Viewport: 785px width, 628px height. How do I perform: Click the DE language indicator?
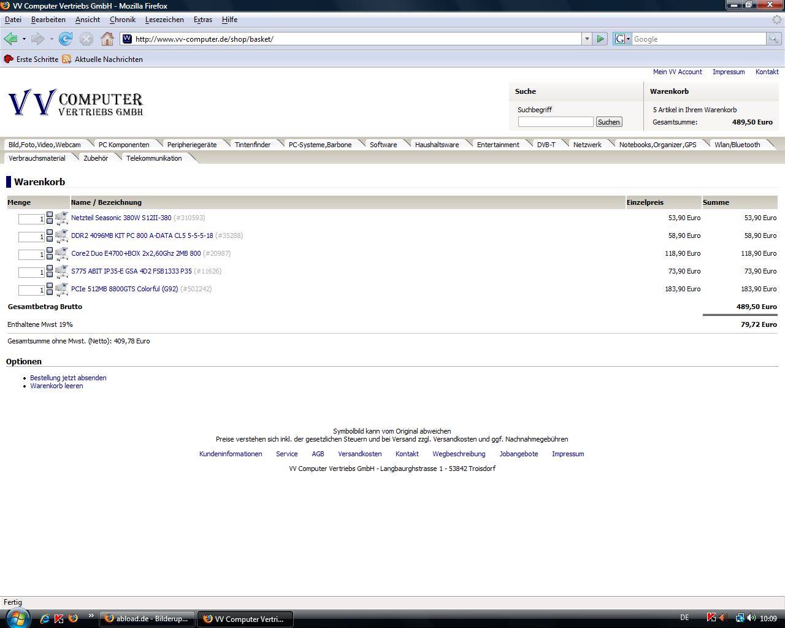click(x=684, y=618)
